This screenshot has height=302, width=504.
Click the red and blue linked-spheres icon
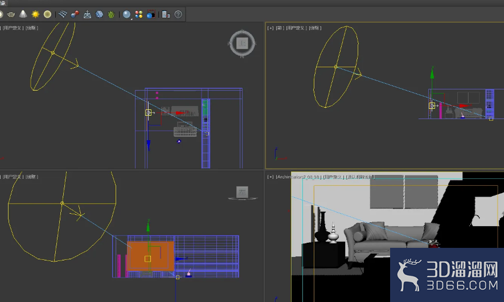pyautogui.click(x=75, y=14)
